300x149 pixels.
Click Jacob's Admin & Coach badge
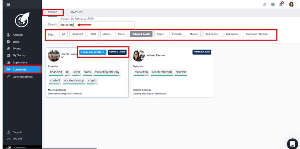[117, 52]
